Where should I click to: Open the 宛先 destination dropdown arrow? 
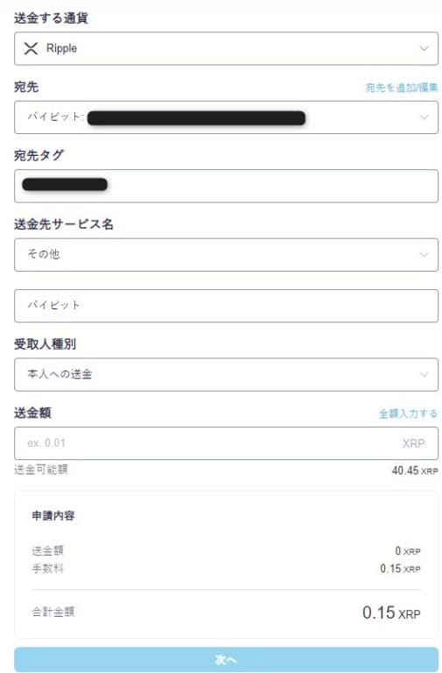[x=424, y=117]
